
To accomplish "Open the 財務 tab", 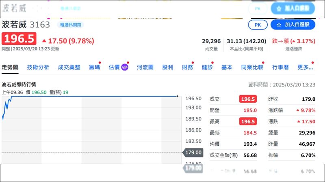I will [187, 67].
